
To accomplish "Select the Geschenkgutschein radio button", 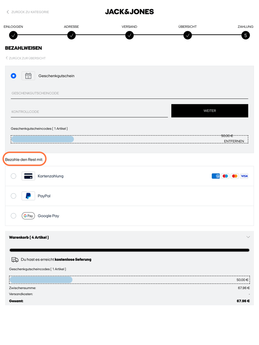I will (x=14, y=76).
